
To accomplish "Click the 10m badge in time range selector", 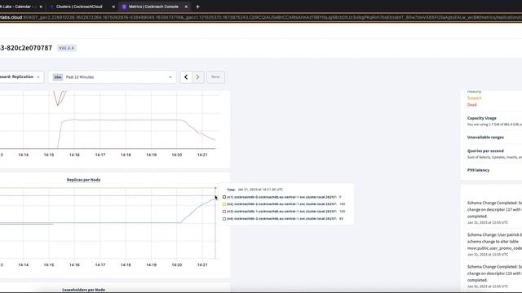I will (x=58, y=77).
